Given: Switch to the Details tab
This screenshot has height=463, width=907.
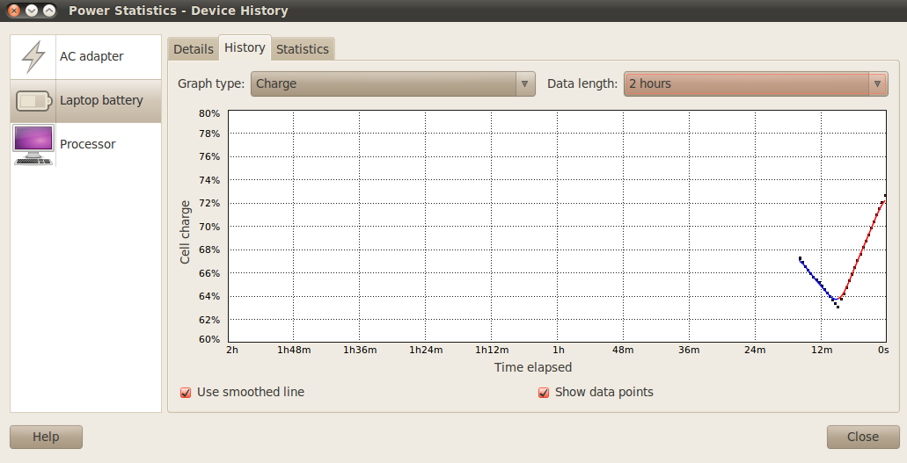Looking at the screenshot, I should tap(194, 49).
